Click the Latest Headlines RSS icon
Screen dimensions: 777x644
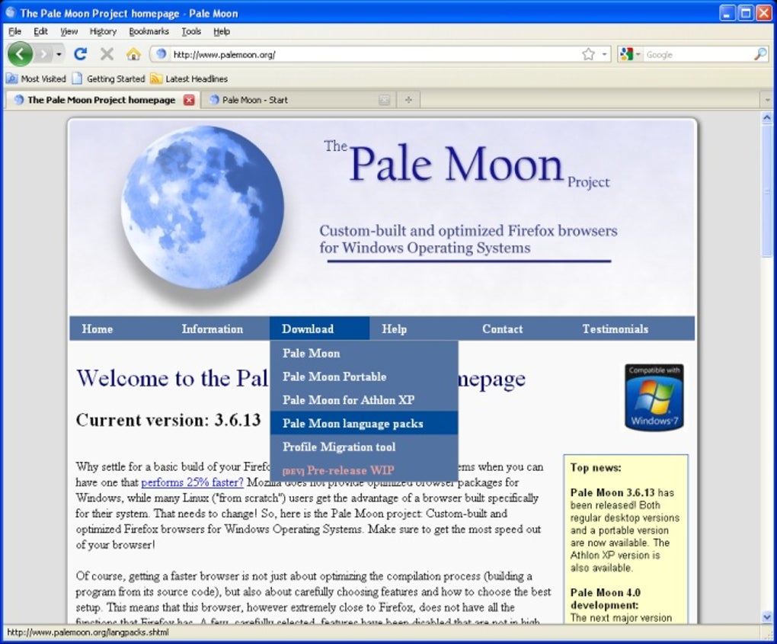coord(156,78)
